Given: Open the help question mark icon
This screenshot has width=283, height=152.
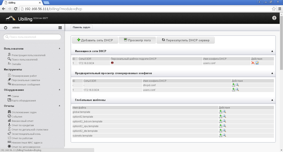Looking at the screenshot, I should click(x=274, y=18).
